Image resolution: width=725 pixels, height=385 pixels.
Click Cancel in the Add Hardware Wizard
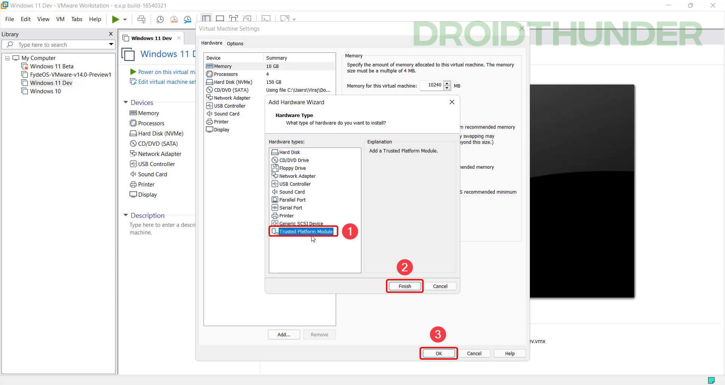(x=440, y=286)
